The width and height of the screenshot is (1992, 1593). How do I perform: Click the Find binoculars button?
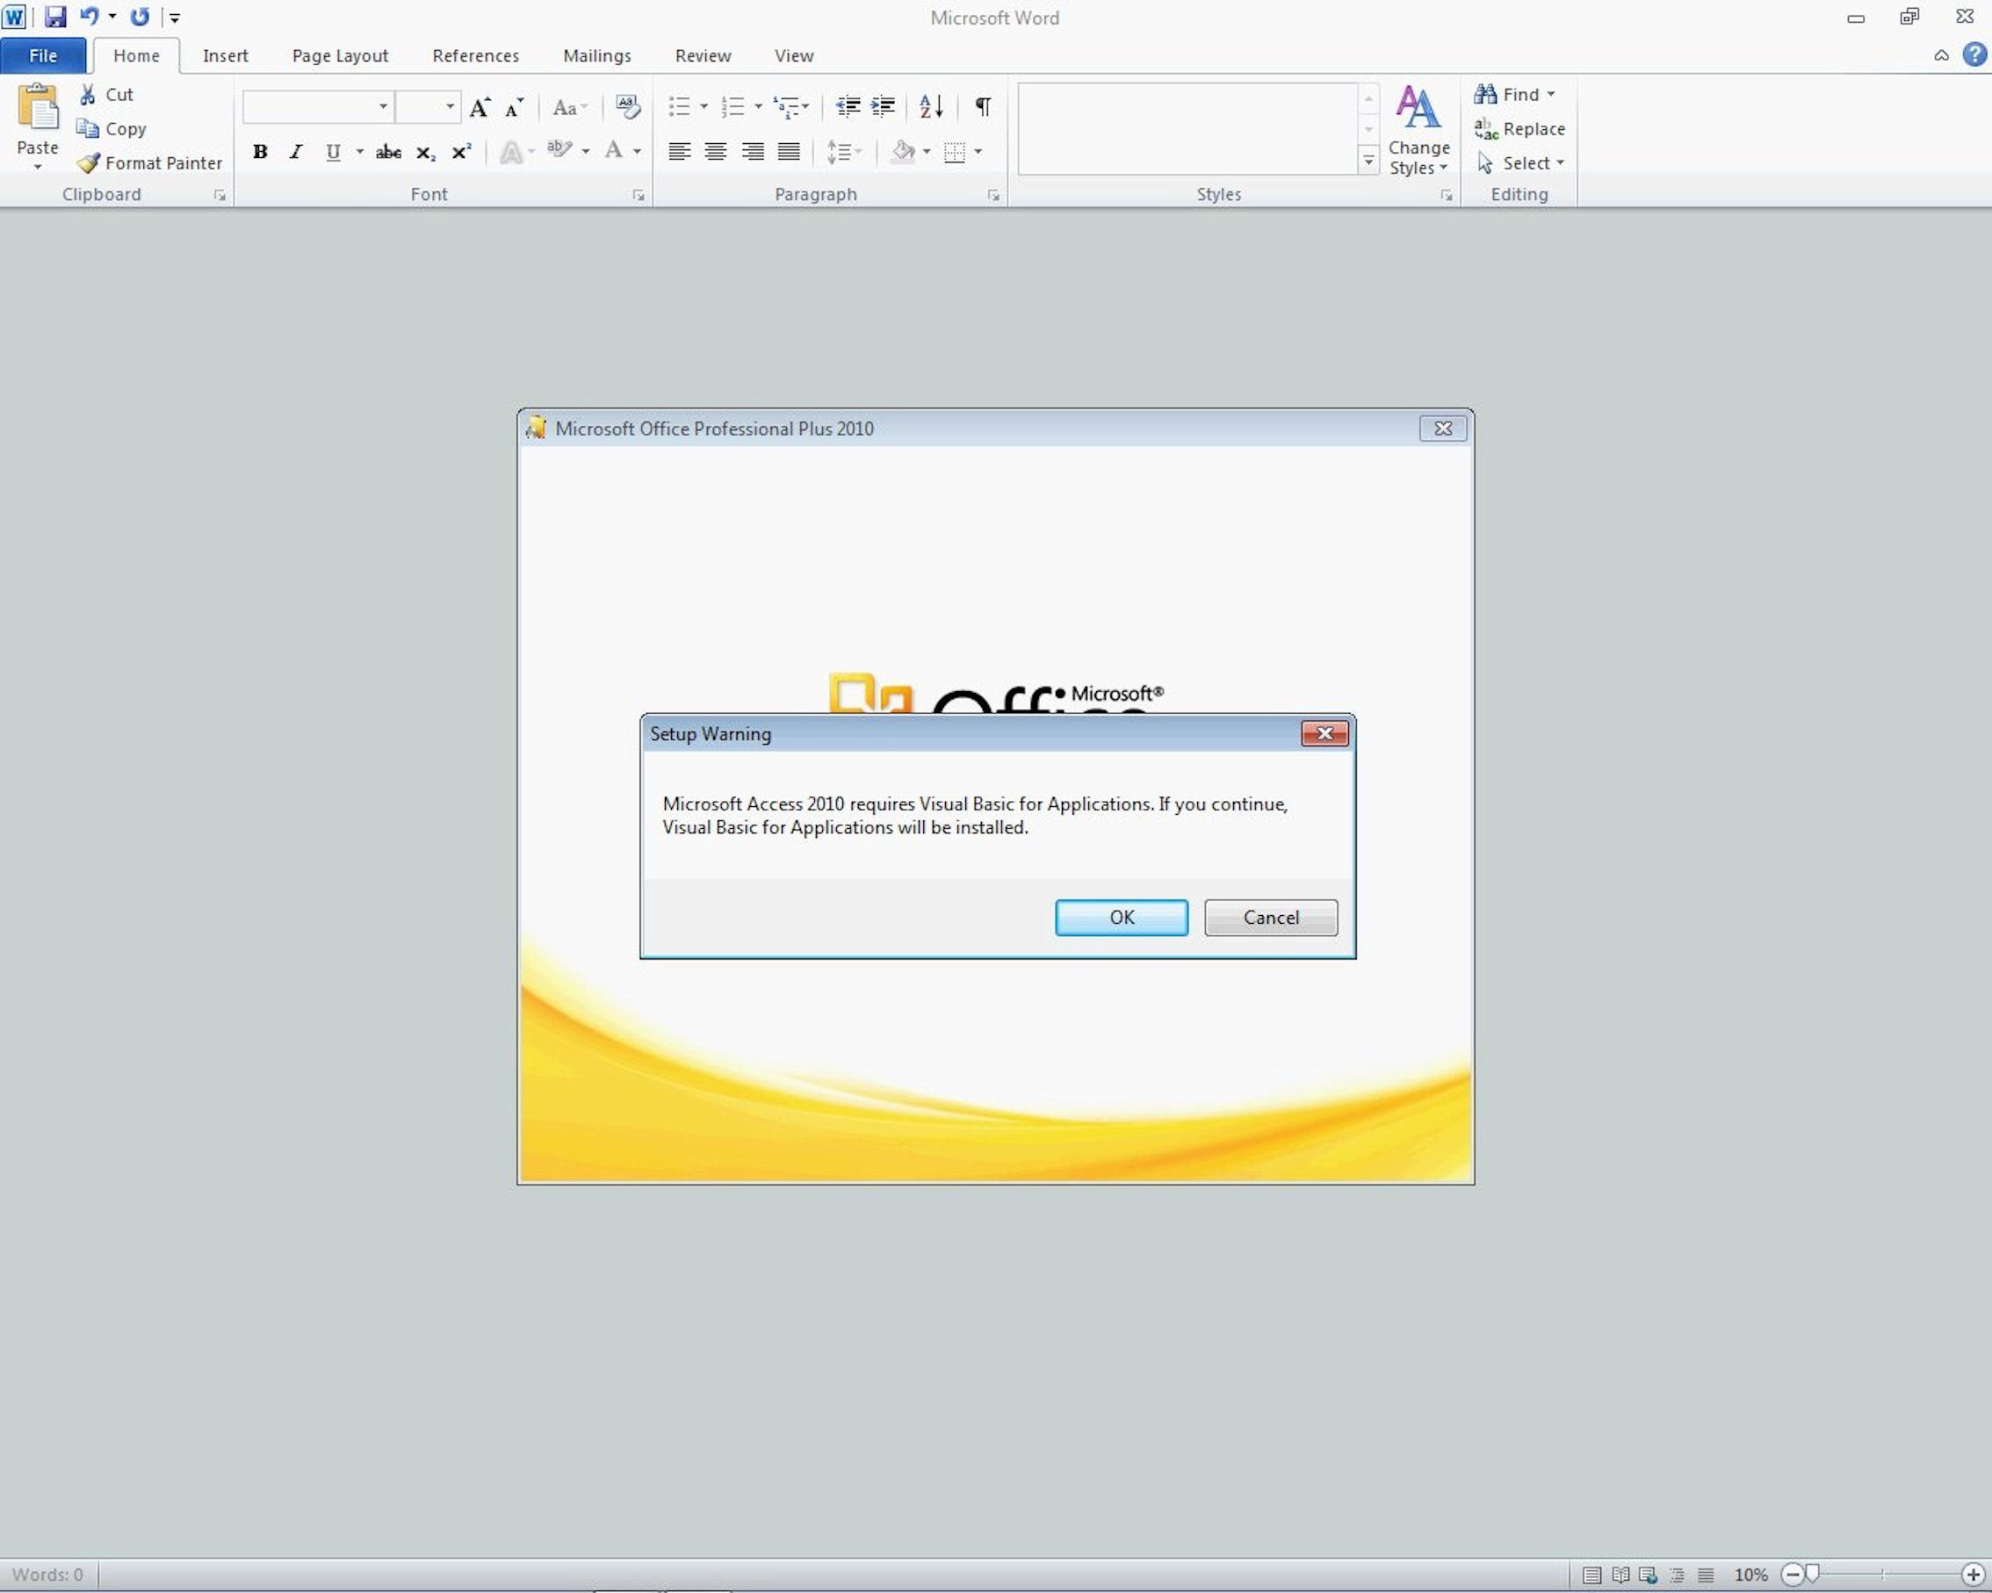coord(1513,94)
